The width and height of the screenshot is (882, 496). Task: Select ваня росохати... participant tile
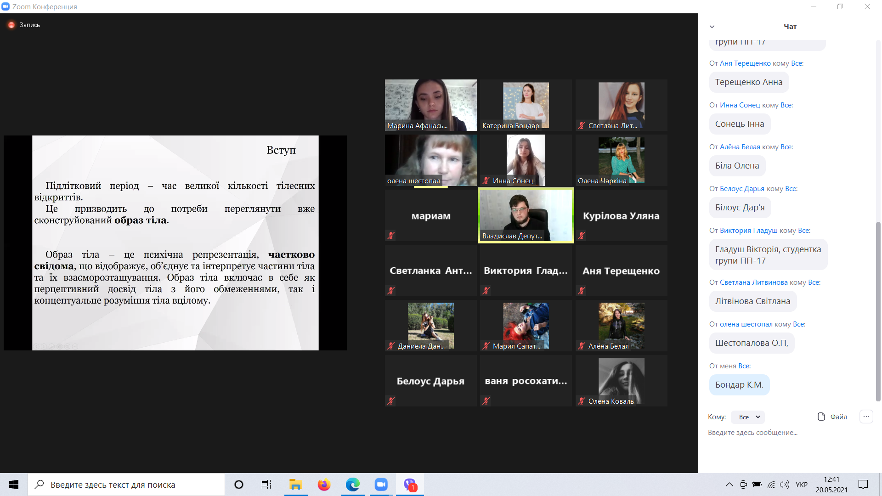coord(526,381)
